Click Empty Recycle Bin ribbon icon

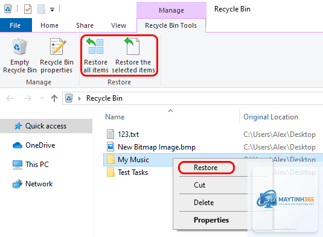pos(19,46)
